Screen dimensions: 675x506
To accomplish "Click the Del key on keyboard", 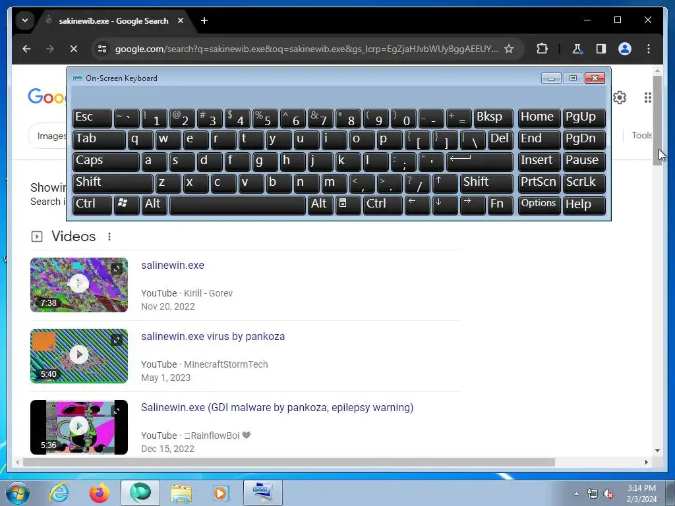I will [x=500, y=140].
